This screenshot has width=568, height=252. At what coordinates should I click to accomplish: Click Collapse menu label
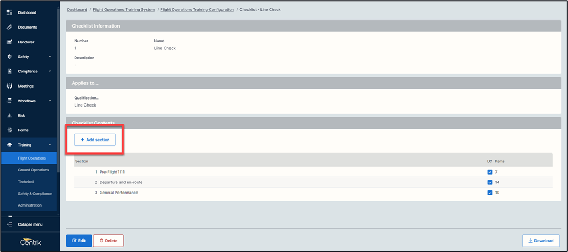click(30, 224)
